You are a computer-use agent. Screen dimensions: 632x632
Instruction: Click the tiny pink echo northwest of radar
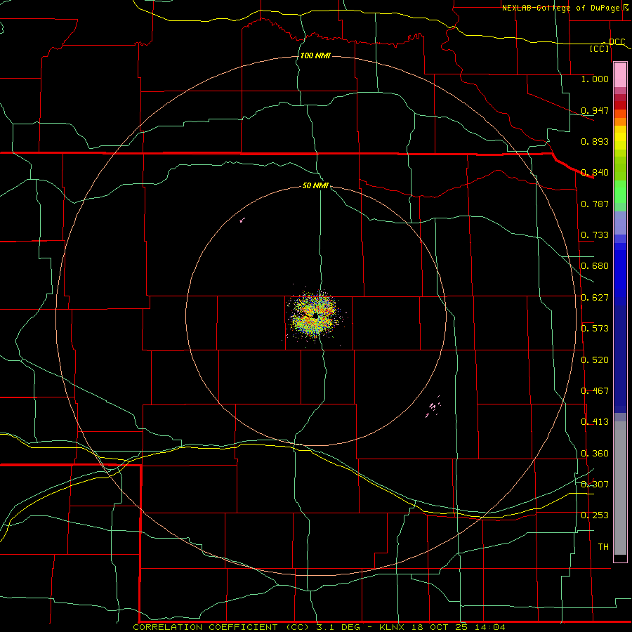point(242,220)
